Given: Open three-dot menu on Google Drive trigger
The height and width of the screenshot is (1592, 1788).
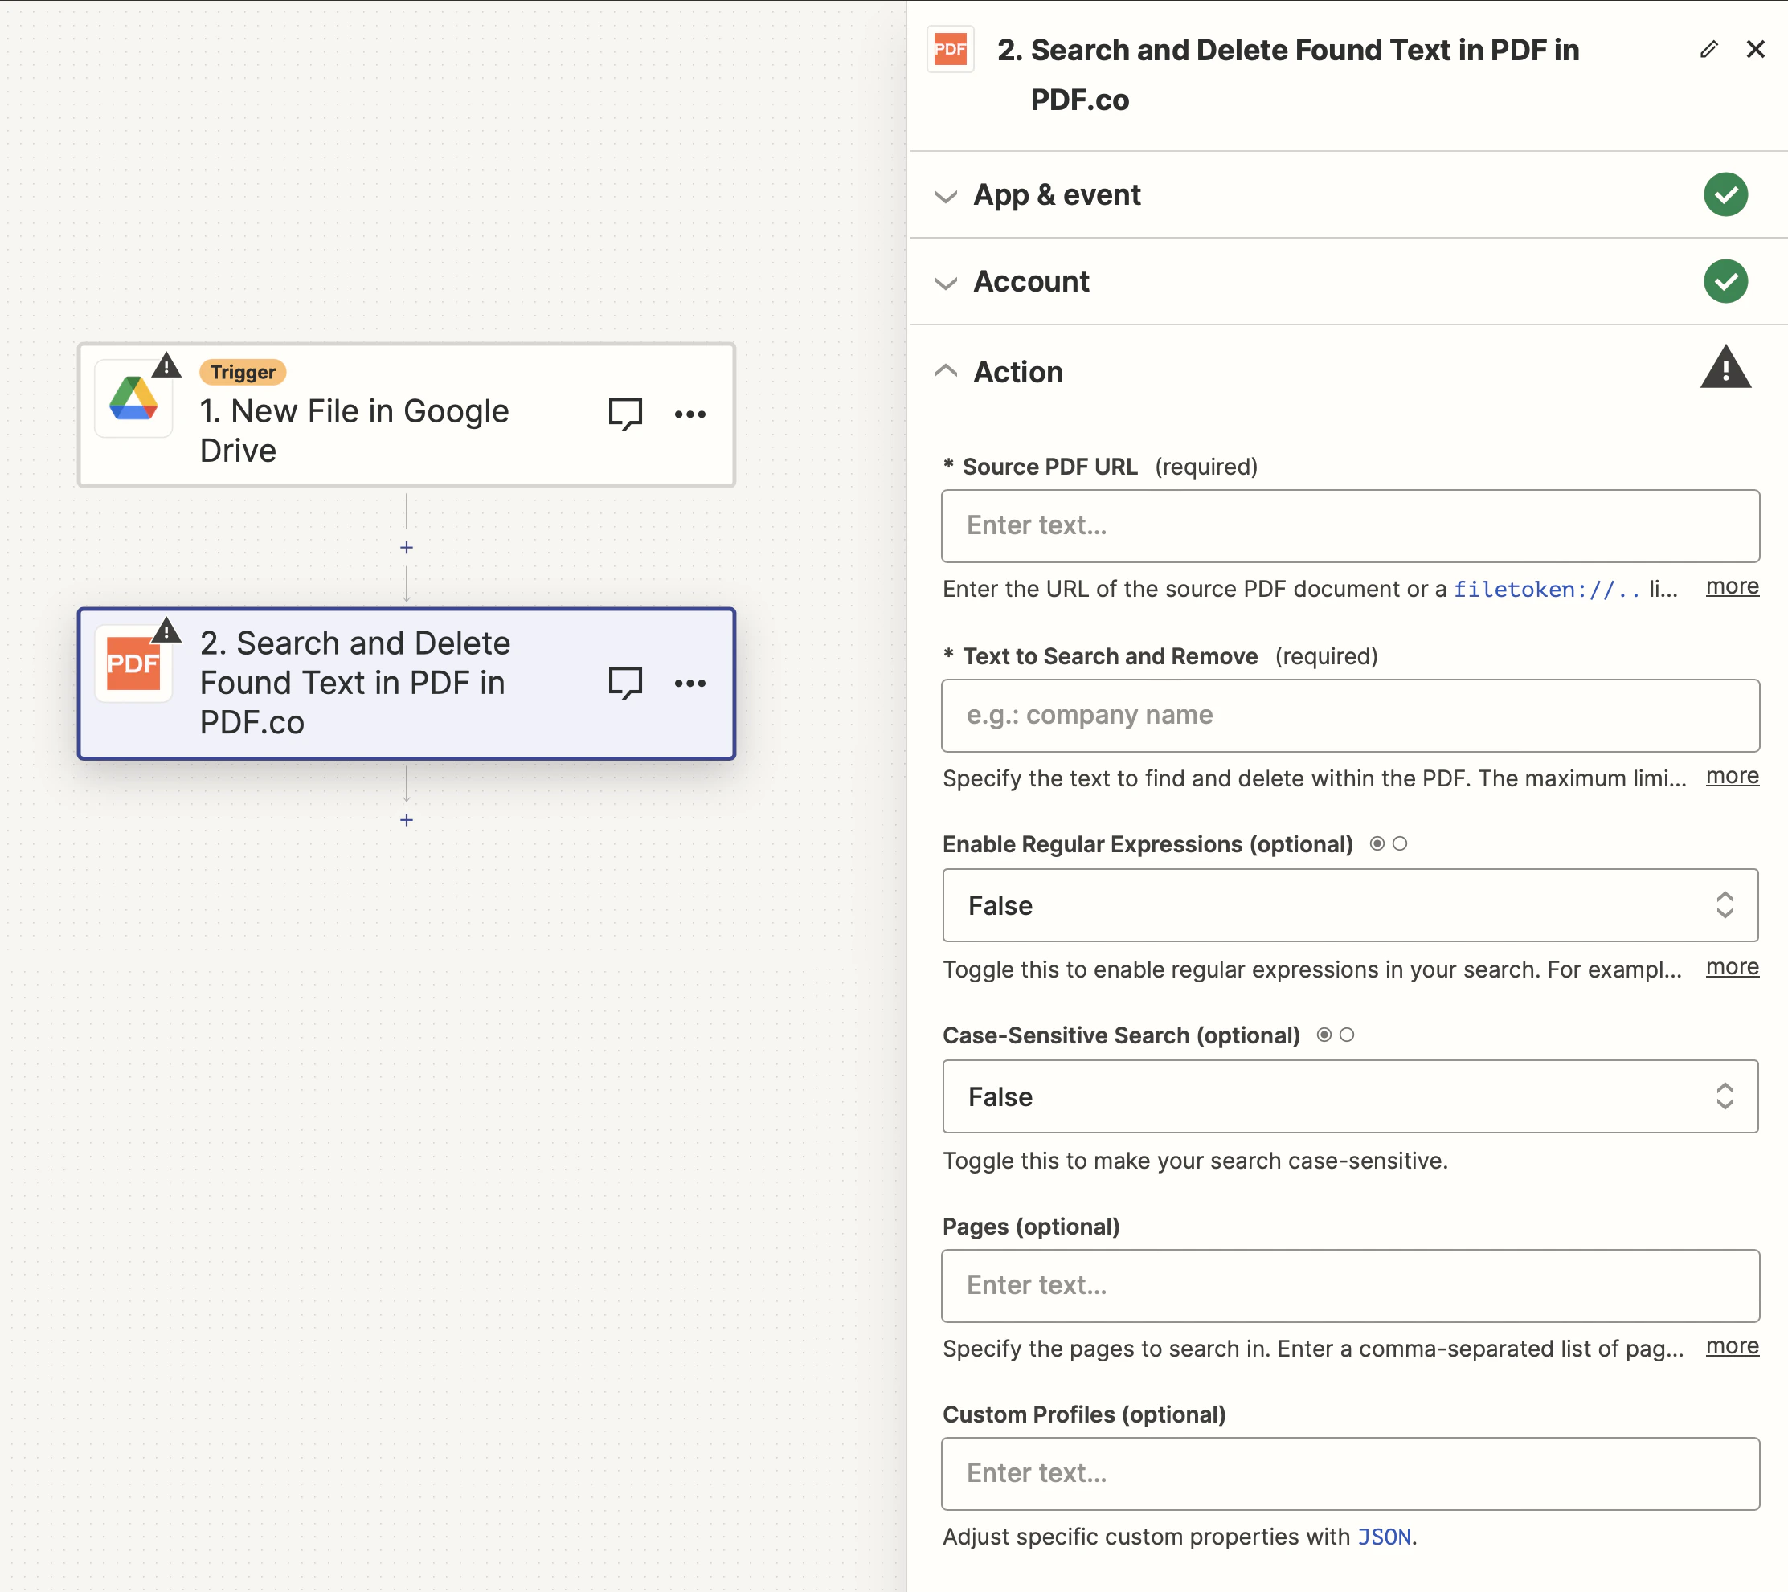Looking at the screenshot, I should click(689, 414).
